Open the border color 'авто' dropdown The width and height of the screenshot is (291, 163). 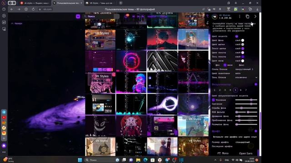click(x=238, y=73)
